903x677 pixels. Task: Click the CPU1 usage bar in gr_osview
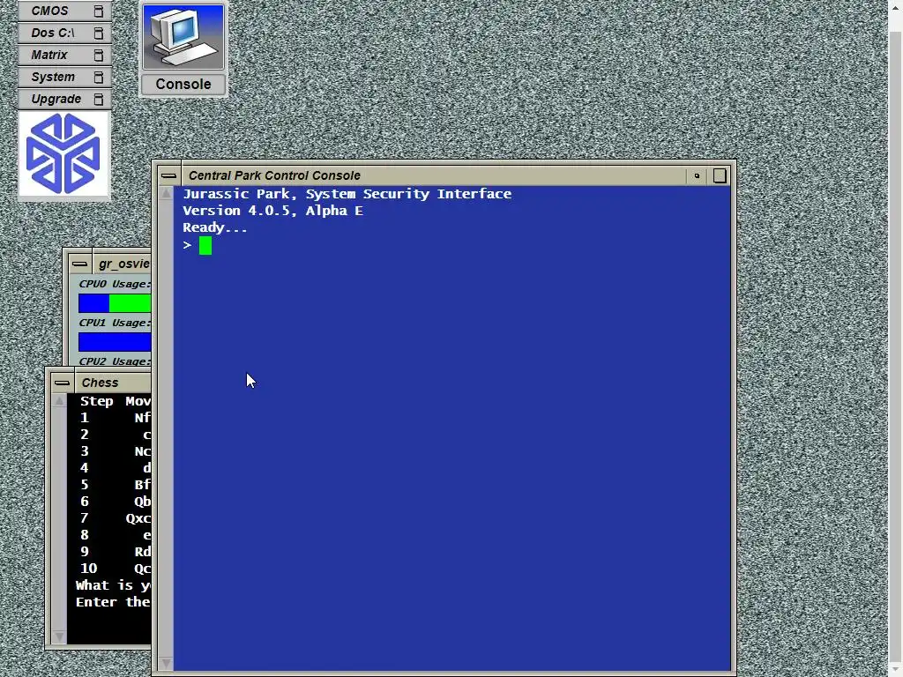click(x=115, y=342)
